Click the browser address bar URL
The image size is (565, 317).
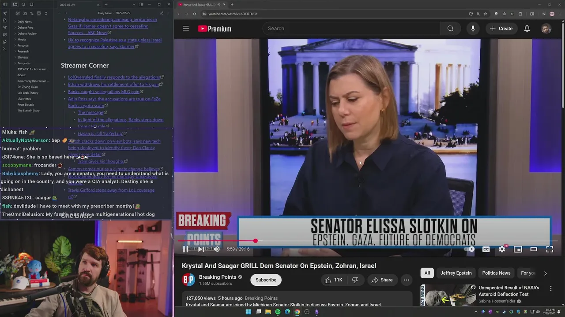[x=233, y=14]
